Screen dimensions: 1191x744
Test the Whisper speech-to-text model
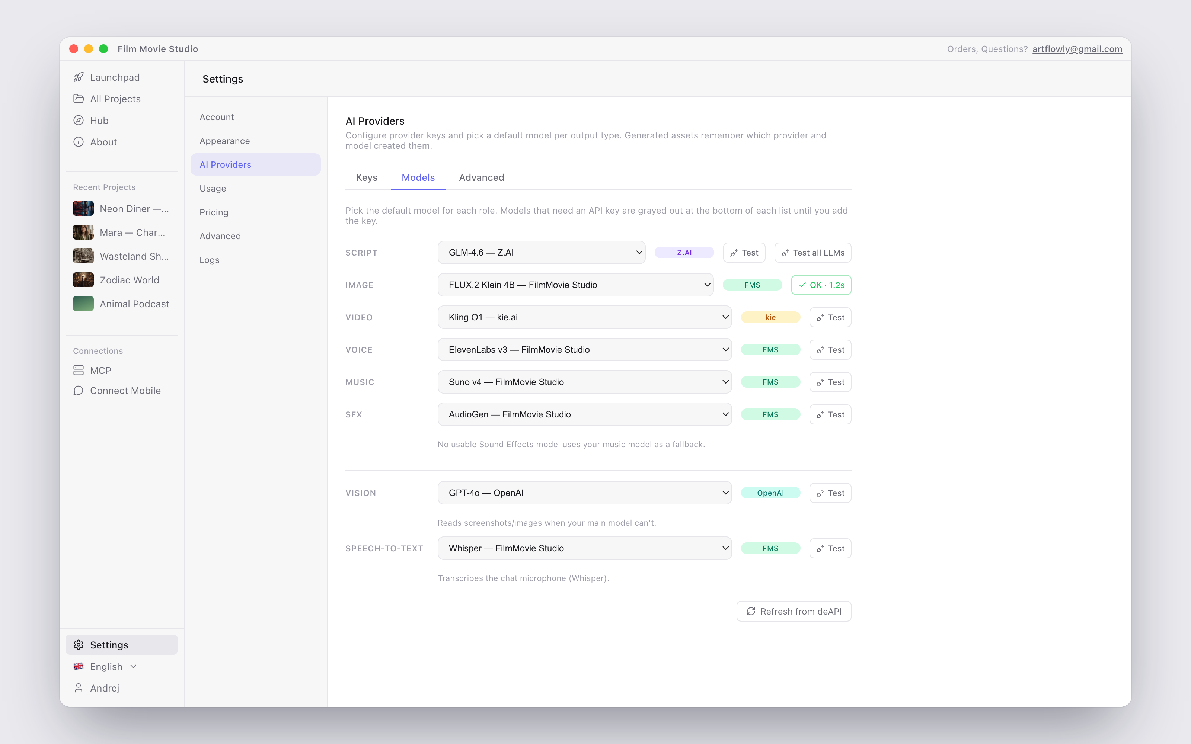coord(830,548)
